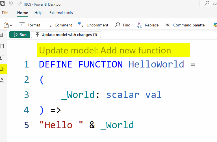The image size is (217, 142).
Task: Click the Command palette label
Action: (x=189, y=25)
